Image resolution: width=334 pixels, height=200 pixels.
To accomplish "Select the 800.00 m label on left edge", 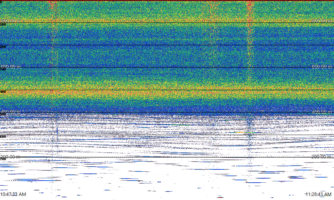I will coord(10,21).
